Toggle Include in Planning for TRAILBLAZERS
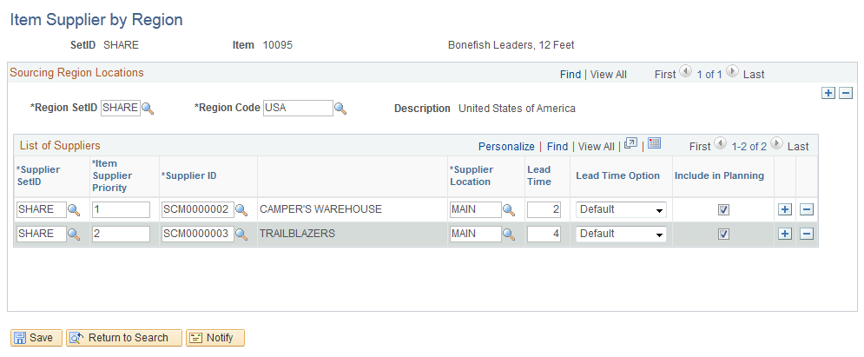Screen dimensions: 864x357 (723, 235)
